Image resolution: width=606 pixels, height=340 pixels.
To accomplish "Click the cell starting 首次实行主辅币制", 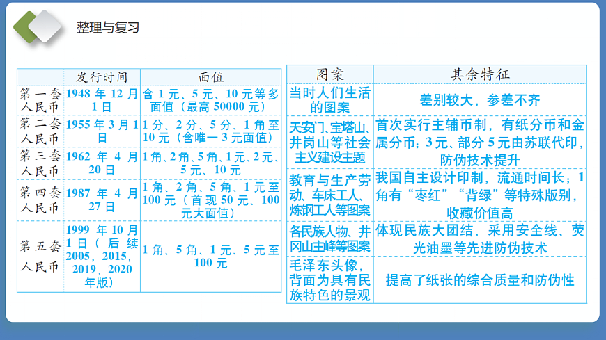I will pos(480,143).
